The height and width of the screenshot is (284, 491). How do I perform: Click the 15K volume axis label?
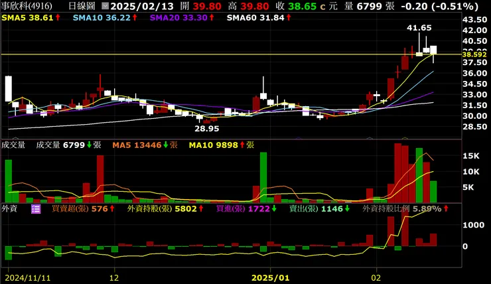470,156
